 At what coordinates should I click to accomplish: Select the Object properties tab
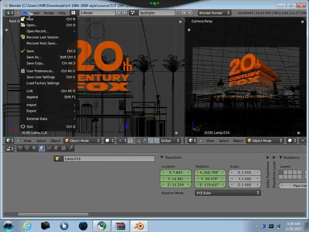(42, 148)
